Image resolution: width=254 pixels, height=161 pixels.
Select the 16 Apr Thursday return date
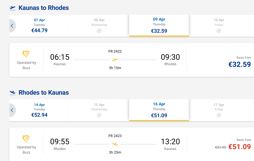point(159,110)
